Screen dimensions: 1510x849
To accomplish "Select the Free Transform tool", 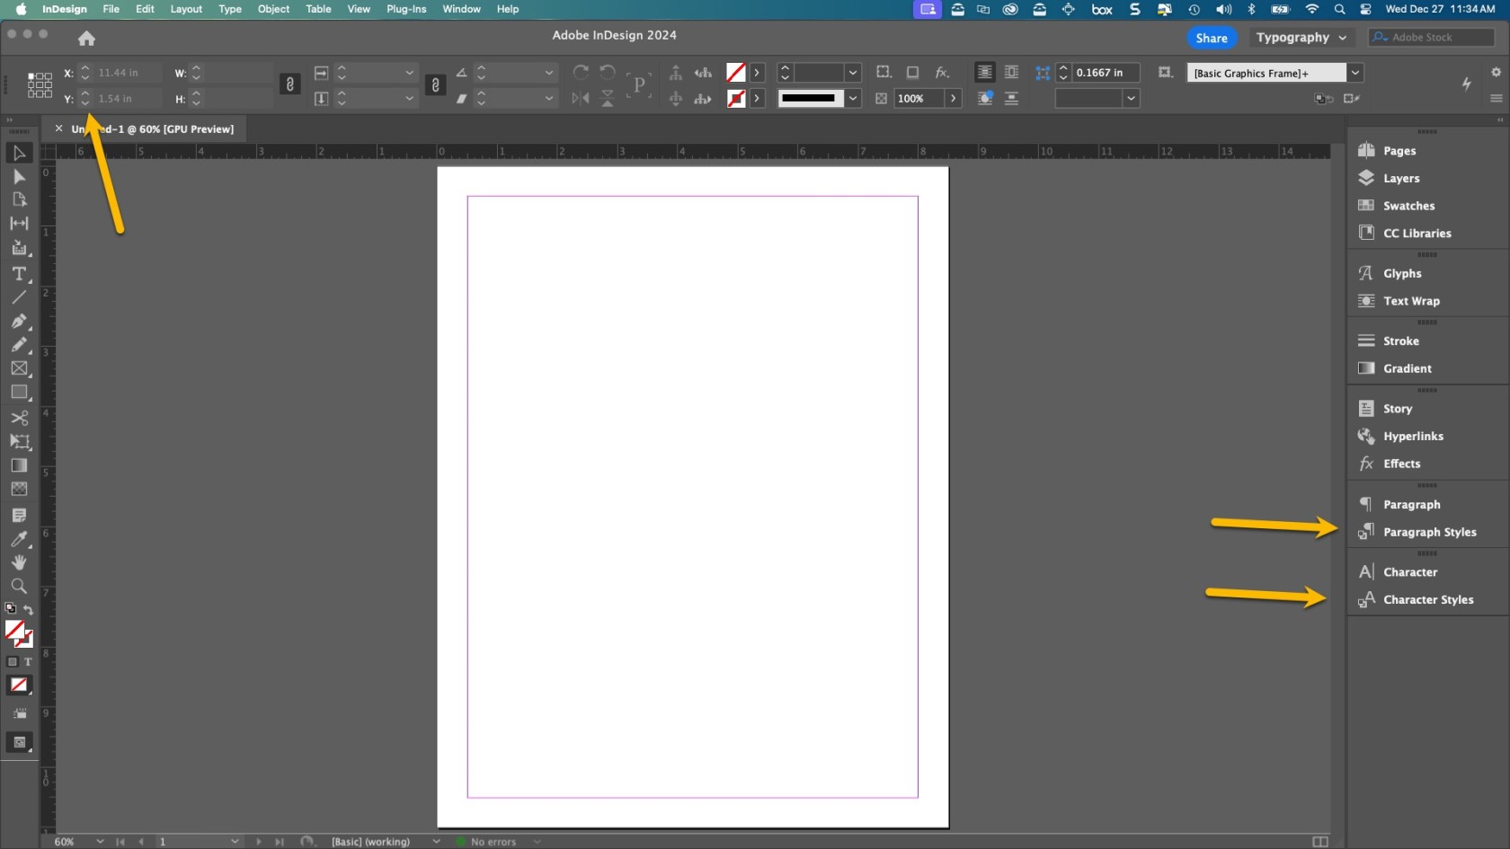I will (19, 441).
